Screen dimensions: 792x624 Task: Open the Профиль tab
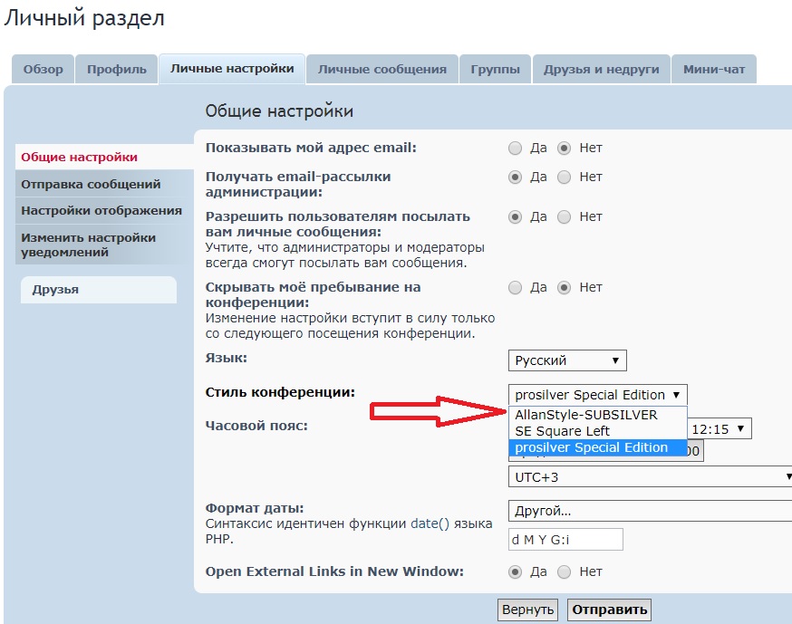pyautogui.click(x=116, y=70)
